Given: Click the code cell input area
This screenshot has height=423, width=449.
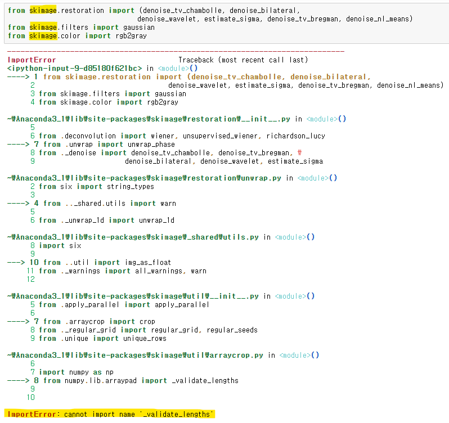Looking at the screenshot, I should coord(227,24).
